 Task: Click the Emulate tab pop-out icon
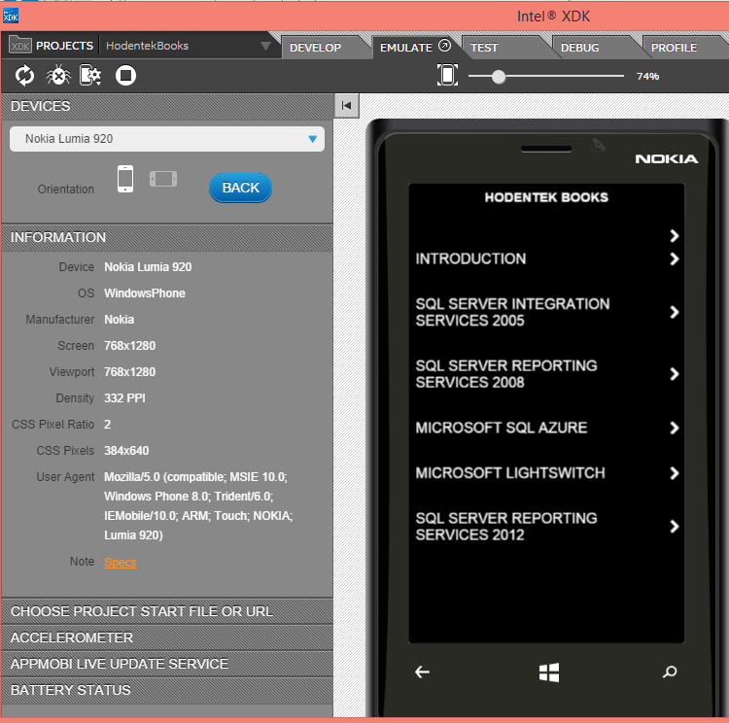pyautogui.click(x=445, y=46)
